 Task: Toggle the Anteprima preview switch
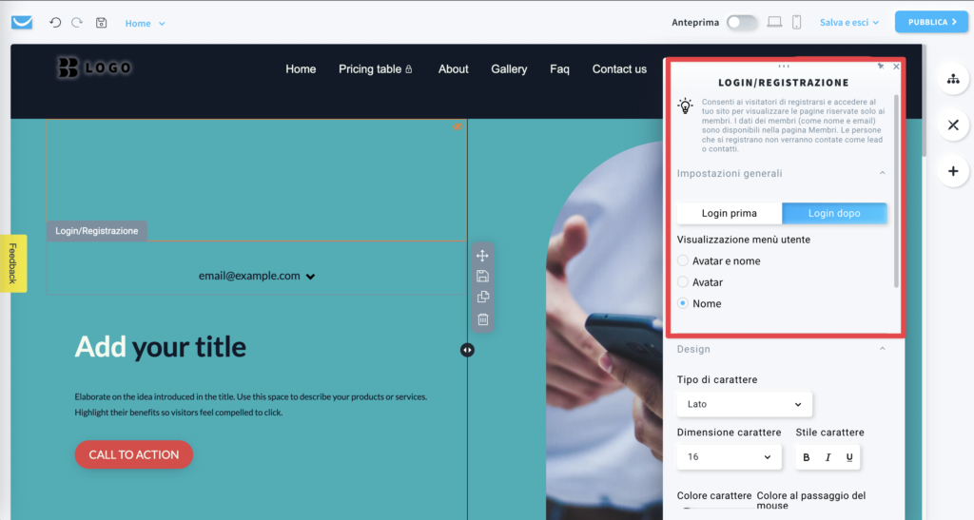coord(742,22)
